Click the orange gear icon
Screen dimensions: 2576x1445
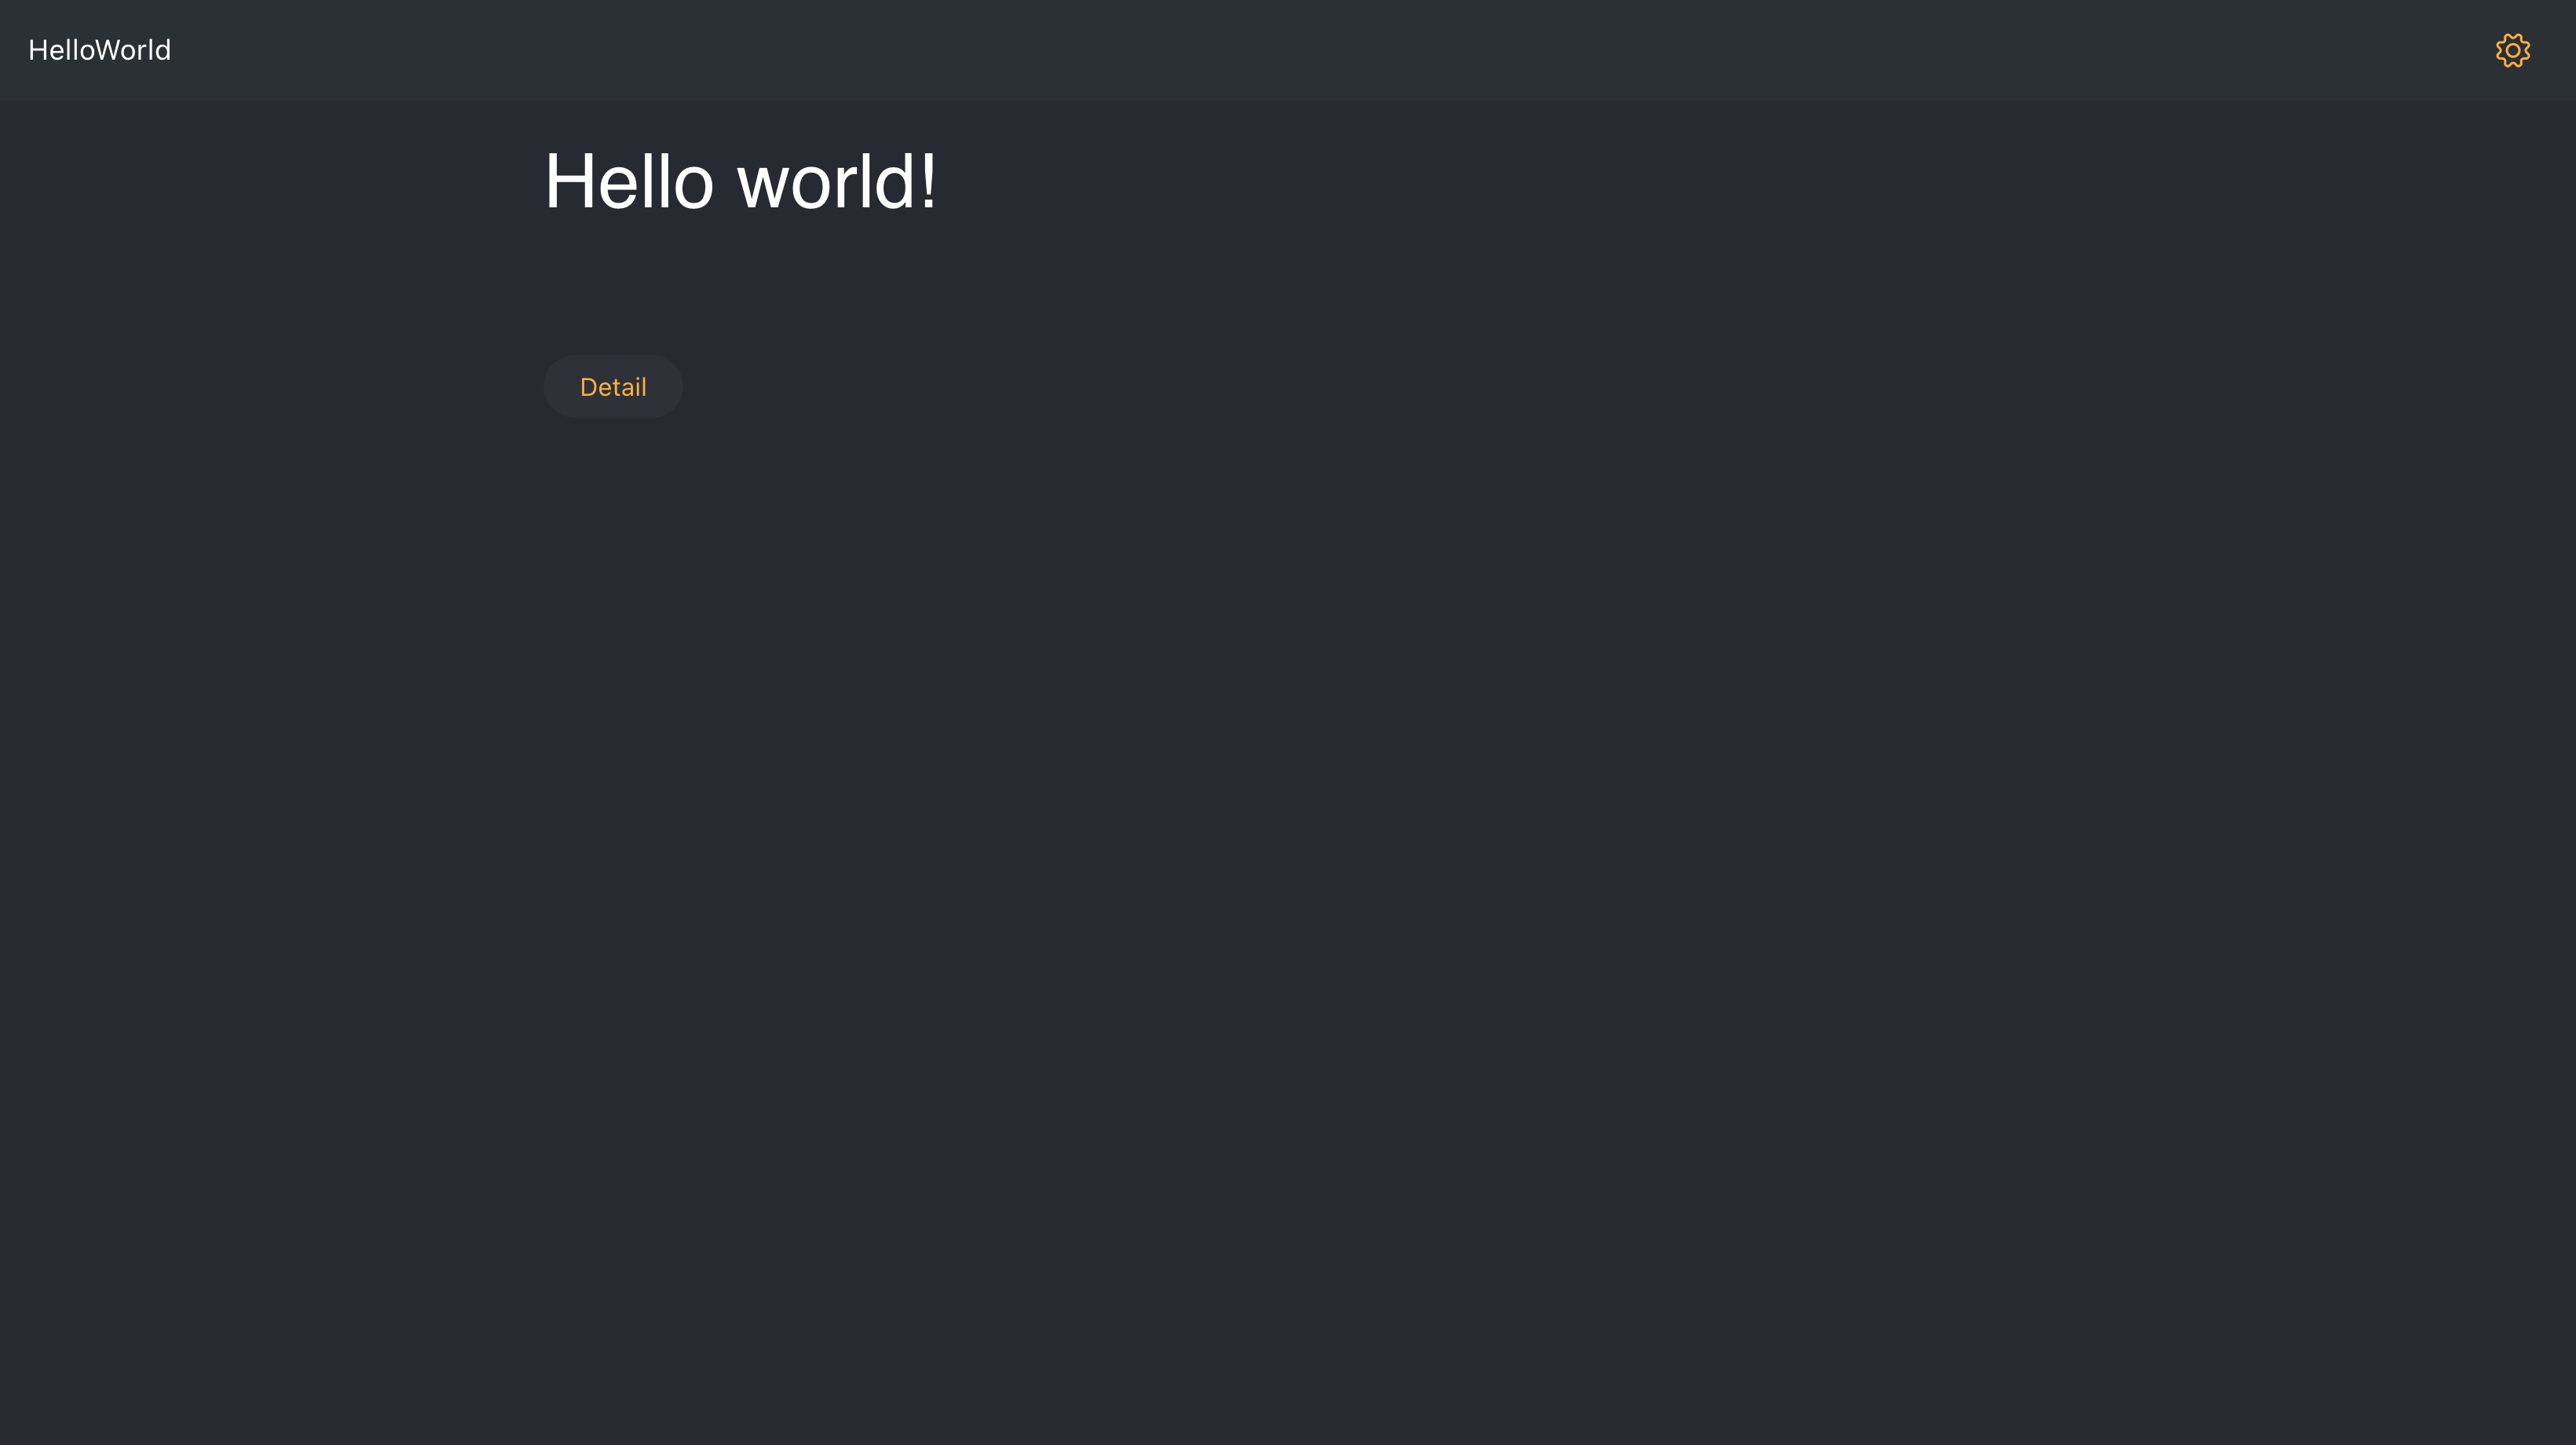(2512, 50)
